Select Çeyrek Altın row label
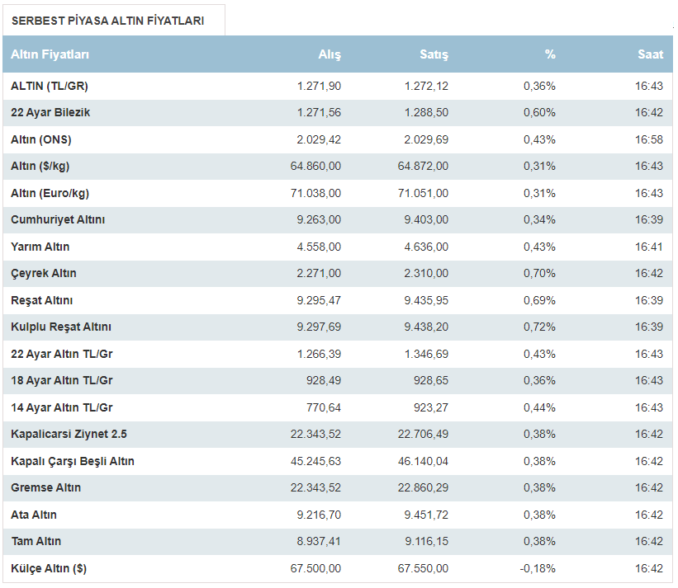678x588 pixels. click(44, 273)
